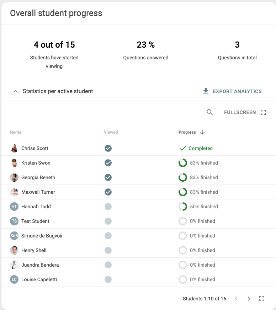The width and height of the screenshot is (276, 310).
Task: Go to previous page of students
Action: pos(236,299)
